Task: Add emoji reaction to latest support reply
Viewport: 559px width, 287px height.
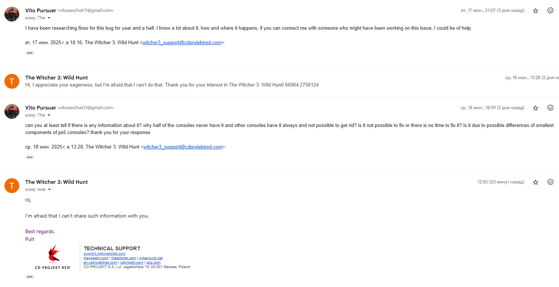Action: pyautogui.click(x=550, y=182)
